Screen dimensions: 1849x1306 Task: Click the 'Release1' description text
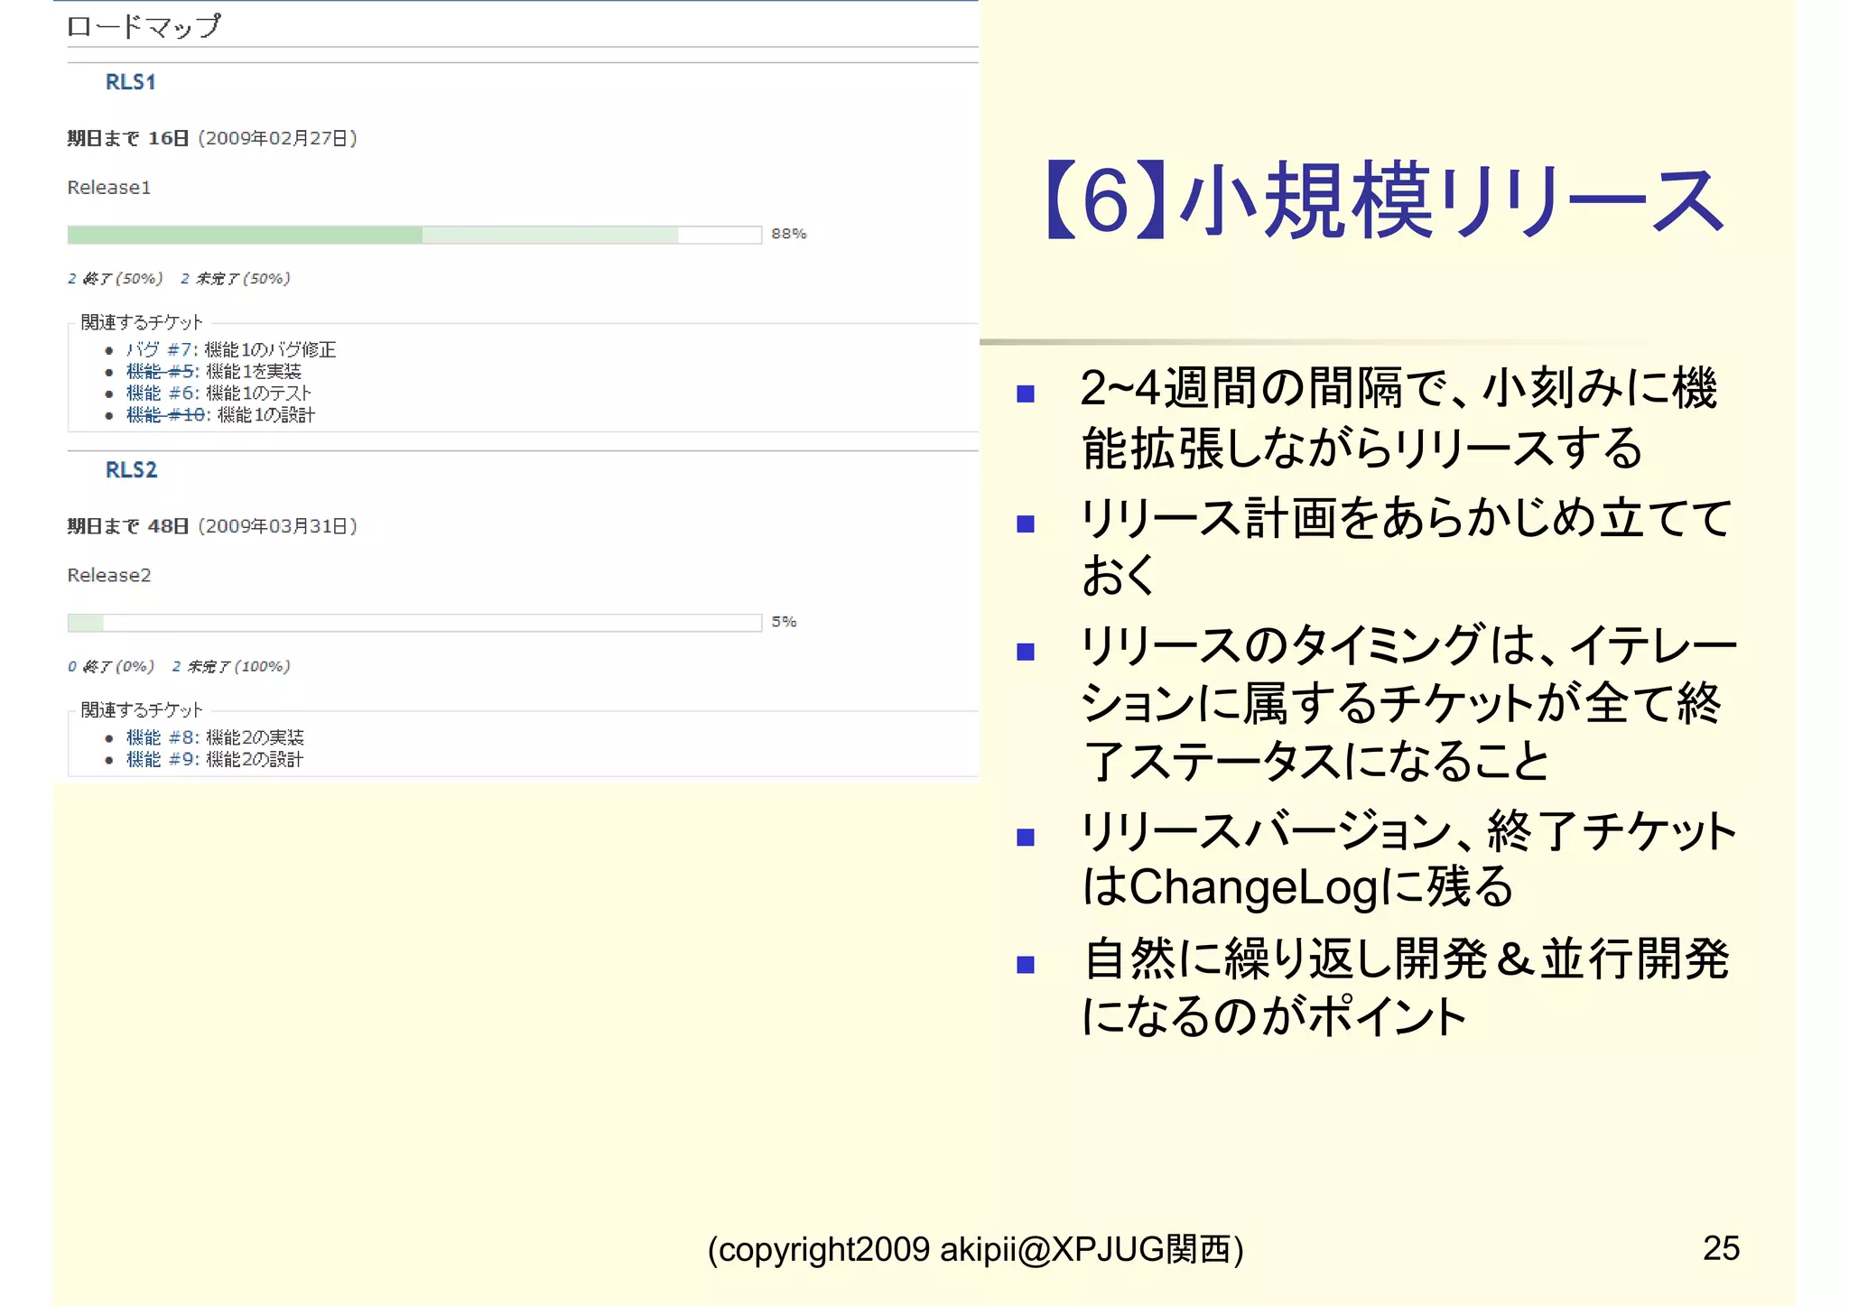tap(108, 188)
